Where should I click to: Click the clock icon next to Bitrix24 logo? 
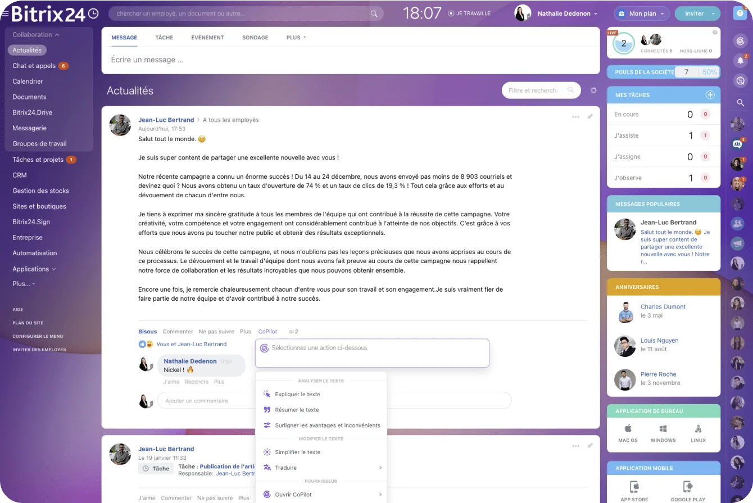tap(93, 13)
